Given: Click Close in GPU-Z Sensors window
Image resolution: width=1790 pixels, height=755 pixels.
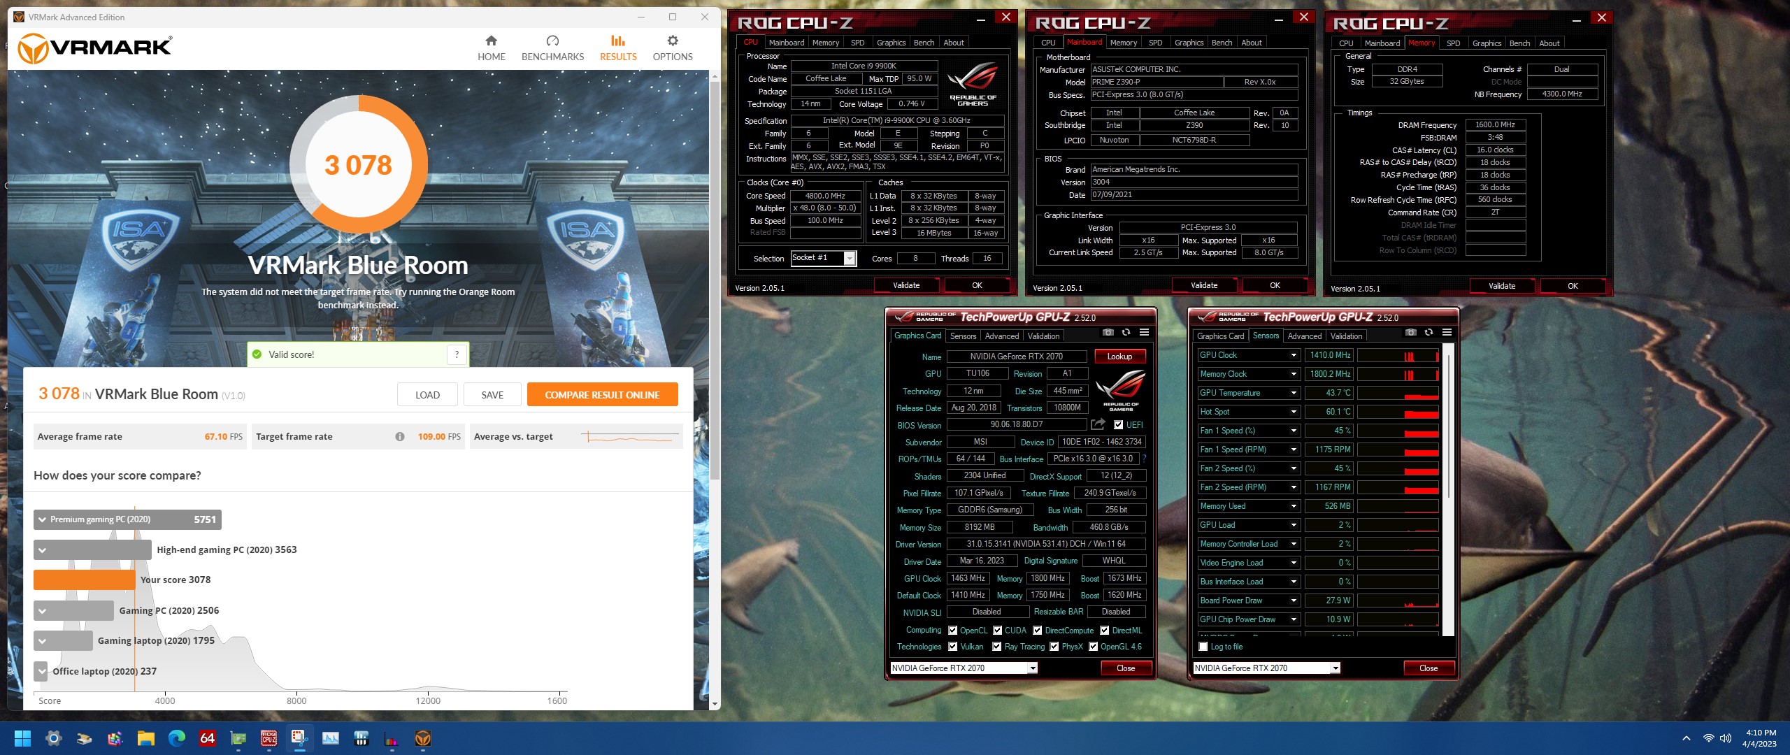Looking at the screenshot, I should coord(1429,668).
